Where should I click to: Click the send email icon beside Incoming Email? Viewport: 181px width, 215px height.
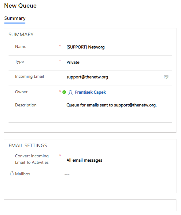click(x=166, y=77)
